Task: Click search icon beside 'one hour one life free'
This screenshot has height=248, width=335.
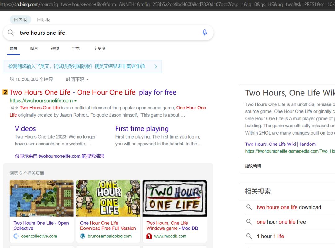Action: 249,222
